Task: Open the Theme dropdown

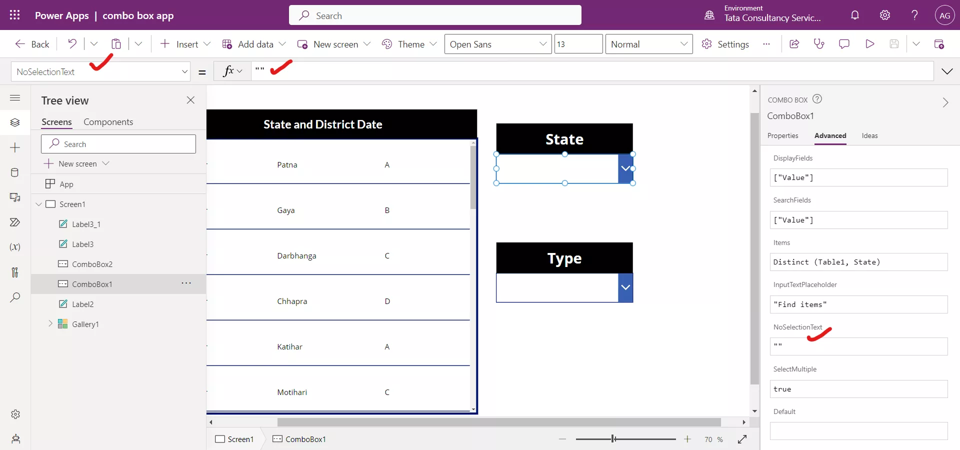Action: point(409,44)
